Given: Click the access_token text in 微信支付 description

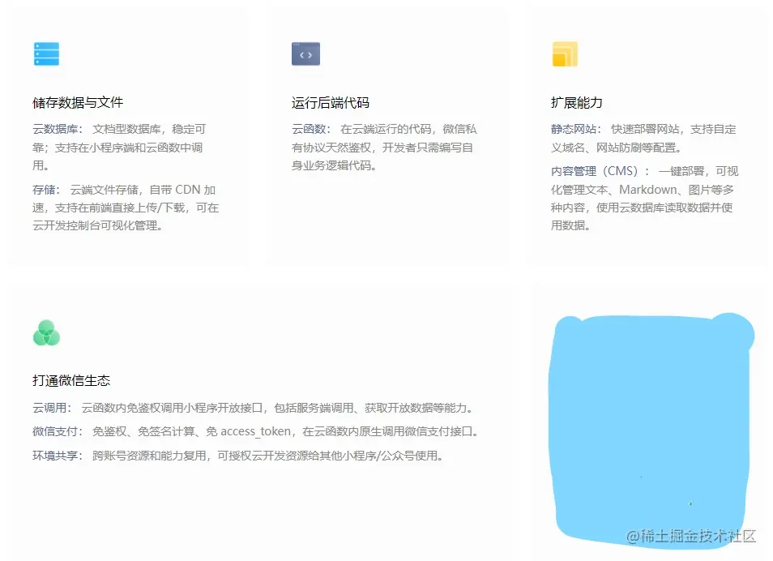Looking at the screenshot, I should click(257, 431).
